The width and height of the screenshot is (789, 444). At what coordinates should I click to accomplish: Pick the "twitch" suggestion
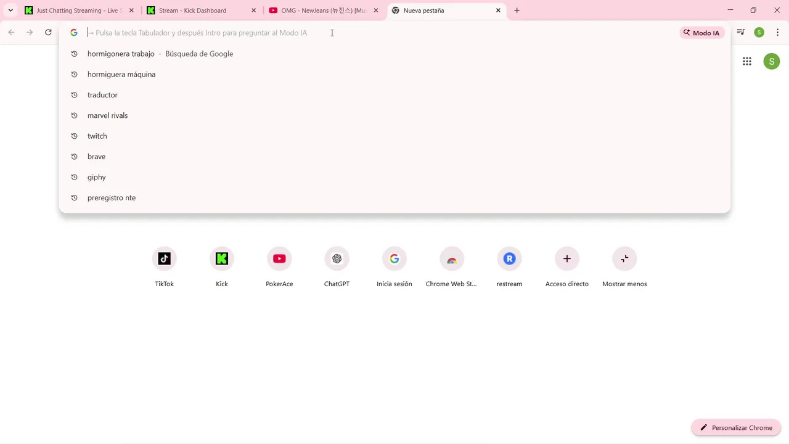(394, 136)
